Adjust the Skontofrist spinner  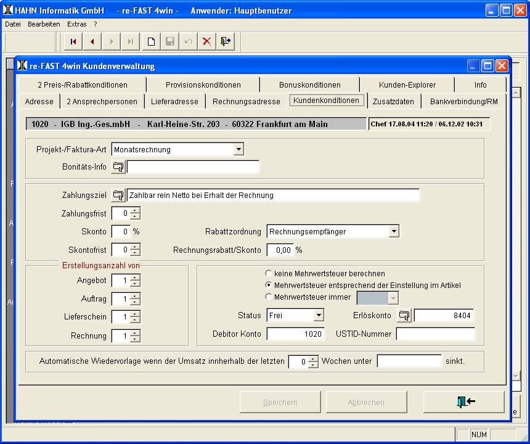(135, 250)
